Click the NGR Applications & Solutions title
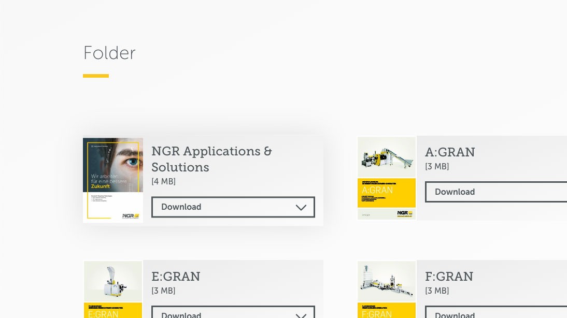This screenshot has width=567, height=318. (x=211, y=159)
